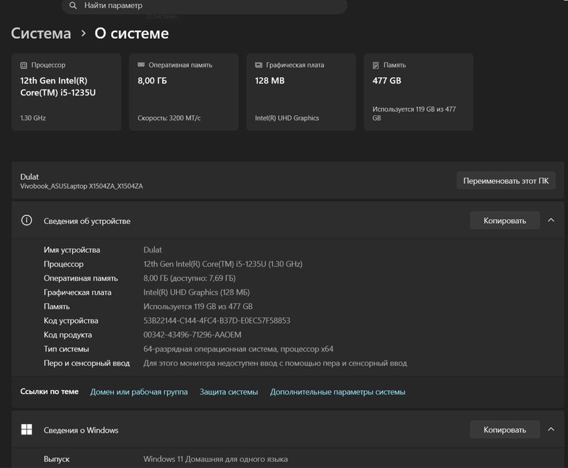This screenshot has height=468, width=568.
Task: Focus the Найти параметр search field
Action: pyautogui.click(x=205, y=6)
